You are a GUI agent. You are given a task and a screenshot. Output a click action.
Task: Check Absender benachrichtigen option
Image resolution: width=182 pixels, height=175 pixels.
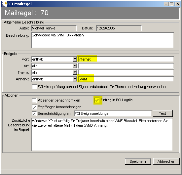(34, 100)
